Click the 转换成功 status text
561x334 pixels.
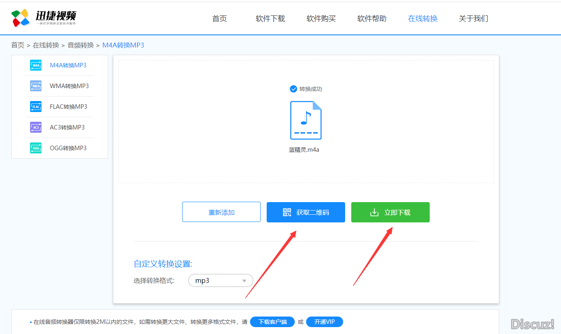tap(311, 89)
